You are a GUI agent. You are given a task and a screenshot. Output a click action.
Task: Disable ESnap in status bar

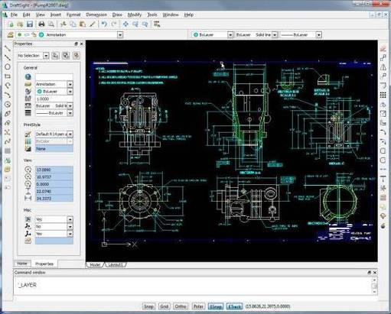(216, 306)
